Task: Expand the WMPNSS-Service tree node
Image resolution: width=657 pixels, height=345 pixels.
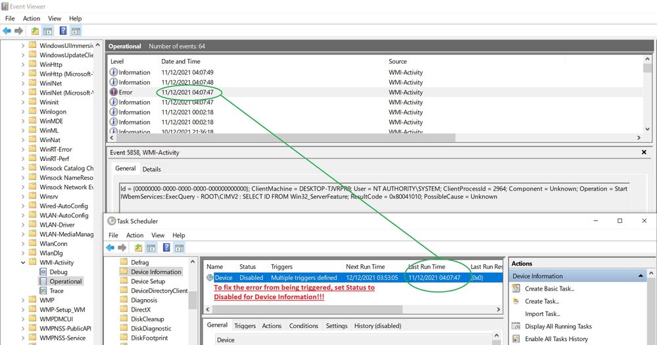Action: pyautogui.click(x=23, y=338)
